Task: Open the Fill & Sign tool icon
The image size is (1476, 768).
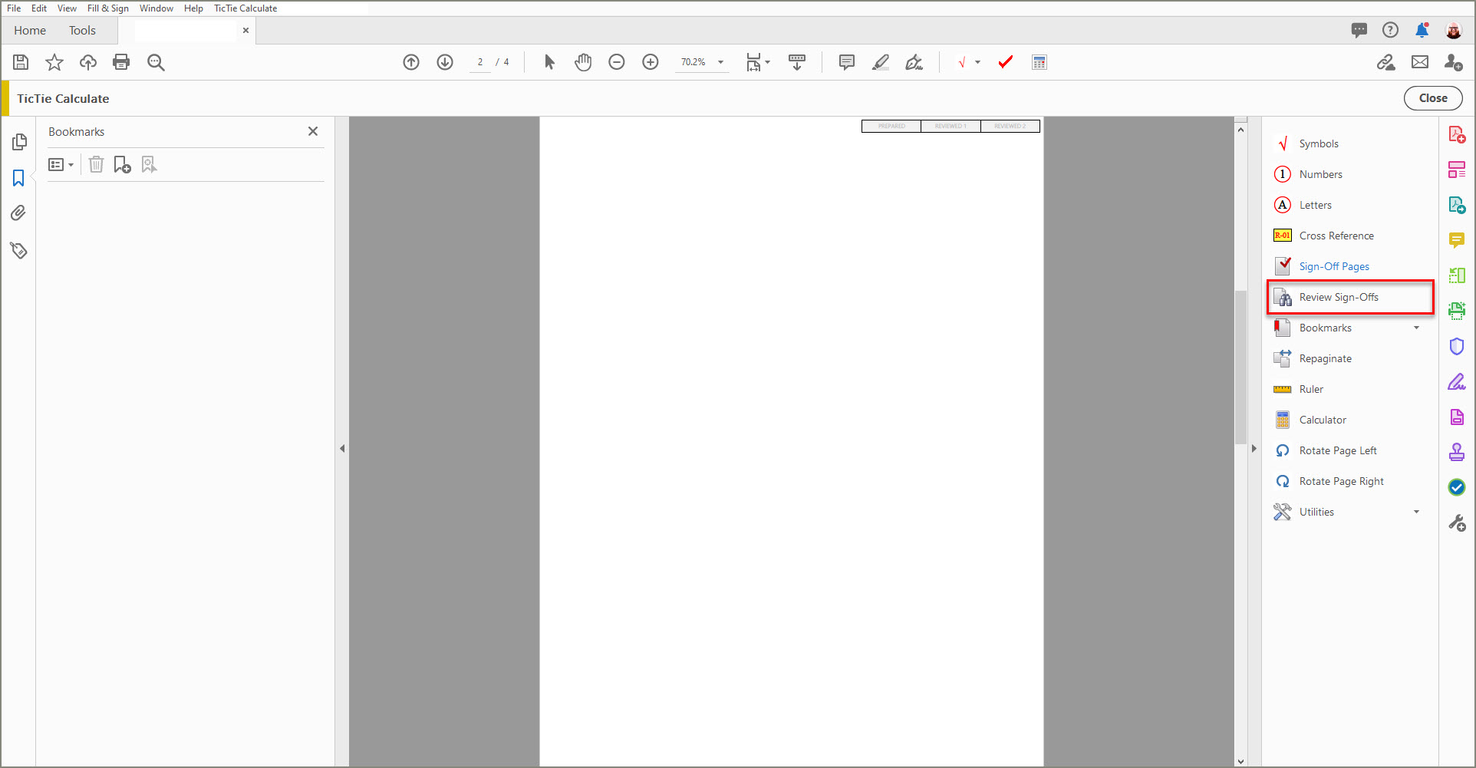Action: click(1457, 381)
